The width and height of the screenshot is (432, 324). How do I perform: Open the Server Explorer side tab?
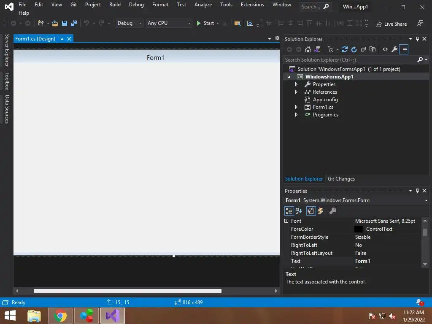[7, 51]
